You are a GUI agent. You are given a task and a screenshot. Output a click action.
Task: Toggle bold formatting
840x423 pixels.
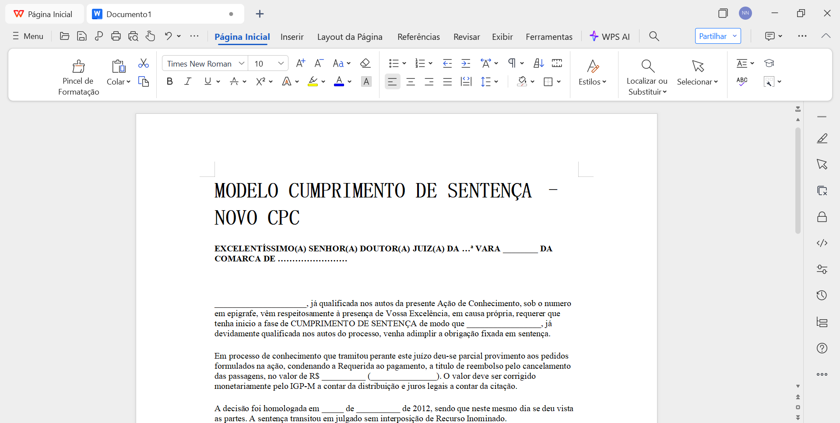tap(169, 81)
